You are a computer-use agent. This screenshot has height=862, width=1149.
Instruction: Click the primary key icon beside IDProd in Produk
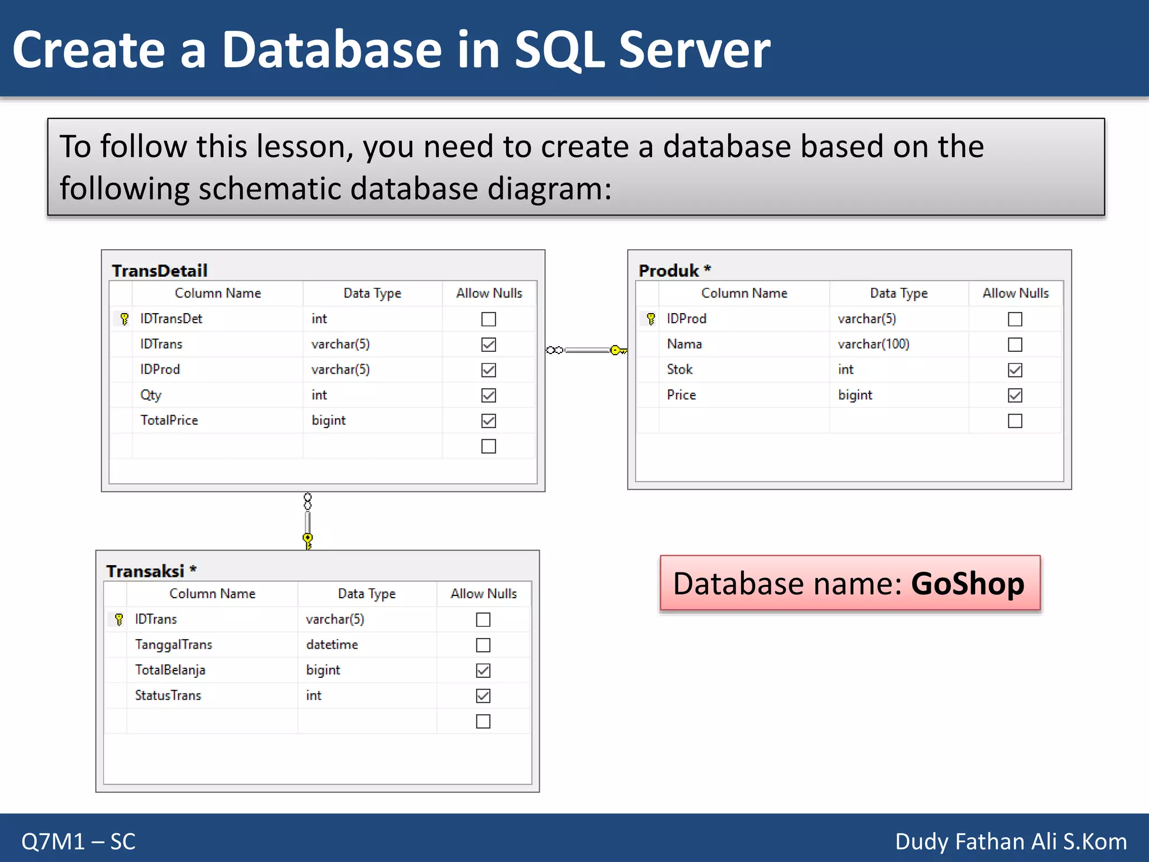point(650,319)
